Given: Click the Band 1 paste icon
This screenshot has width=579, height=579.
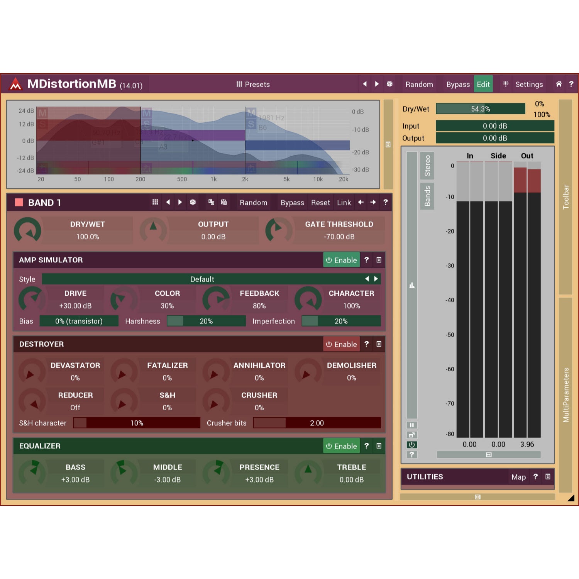Looking at the screenshot, I should coord(224,202).
